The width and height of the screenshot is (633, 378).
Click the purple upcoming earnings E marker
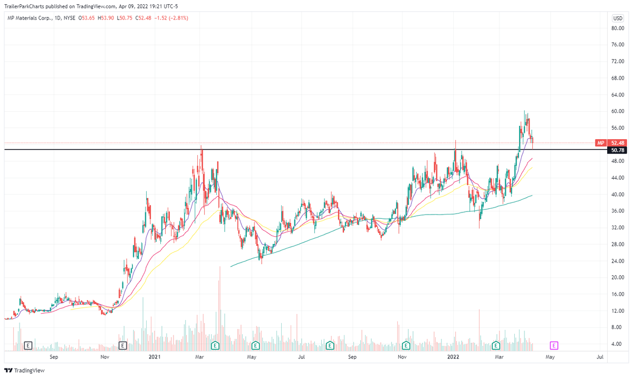[x=554, y=345]
